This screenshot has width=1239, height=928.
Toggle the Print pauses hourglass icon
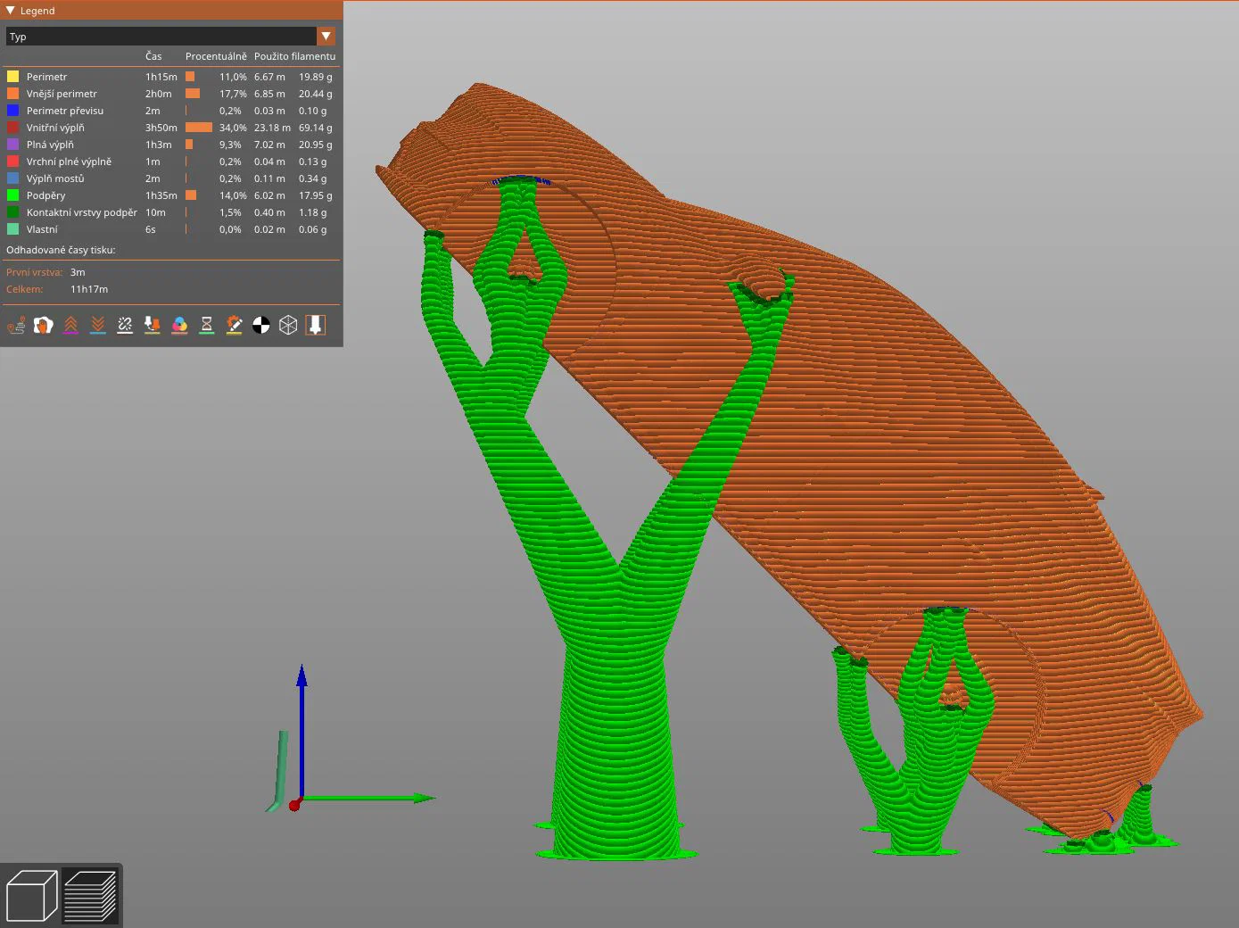click(x=207, y=326)
